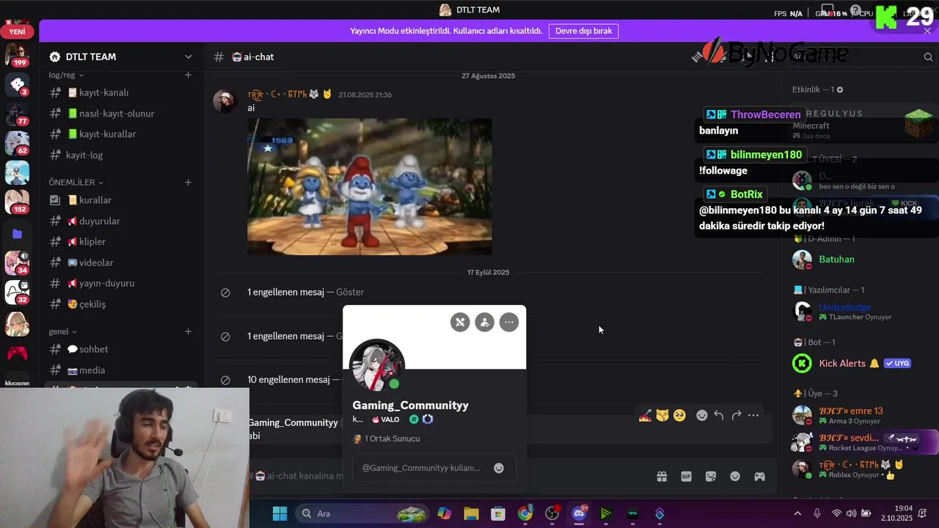939x528 pixels.
Task: Click the Windows Start button
Action: coord(280,513)
